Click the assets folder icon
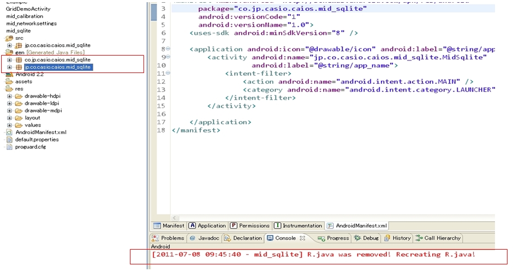 [x=9, y=81]
